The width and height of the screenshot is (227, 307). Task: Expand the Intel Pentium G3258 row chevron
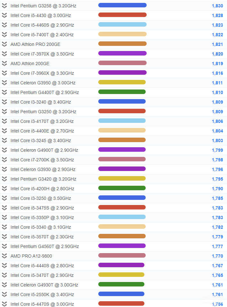4,6
